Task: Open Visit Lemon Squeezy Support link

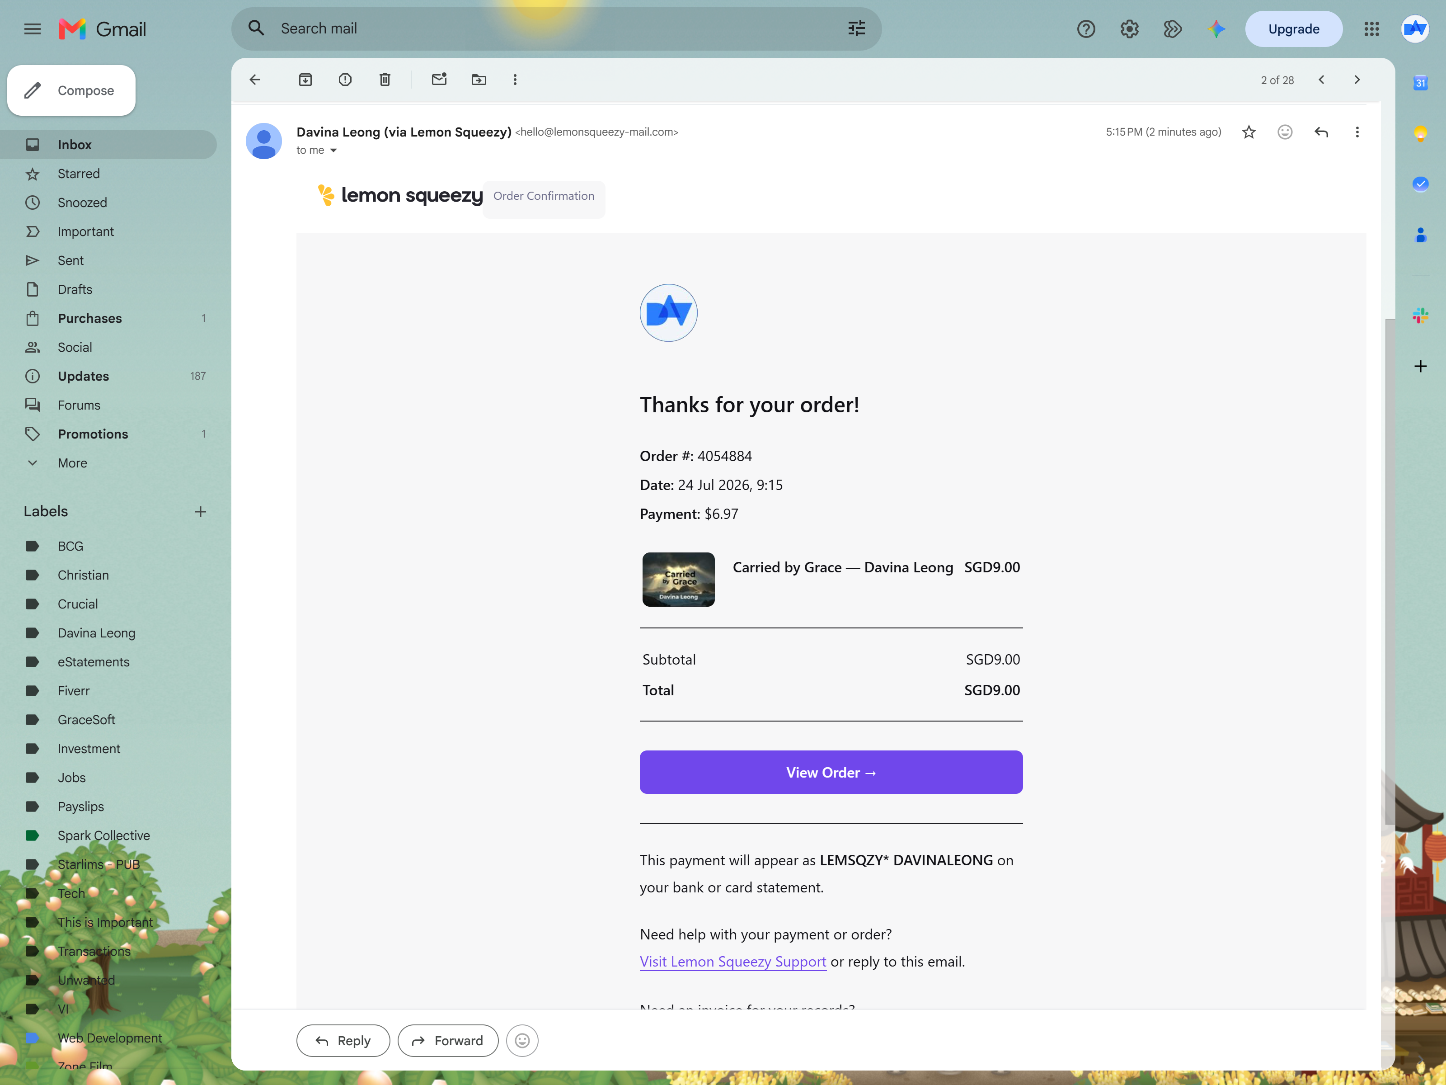Action: pyautogui.click(x=733, y=962)
